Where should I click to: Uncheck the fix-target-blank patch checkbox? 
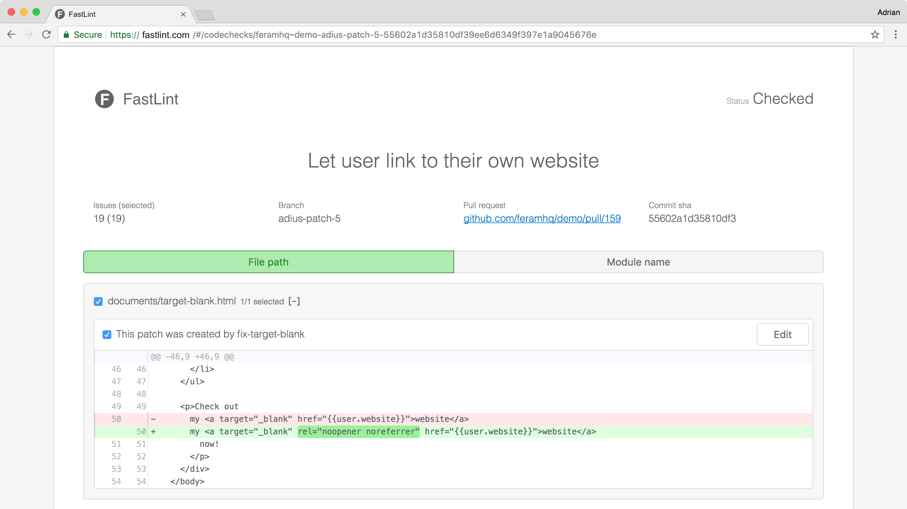(107, 335)
